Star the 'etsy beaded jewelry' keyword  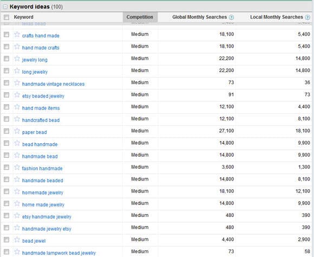[x=17, y=95]
